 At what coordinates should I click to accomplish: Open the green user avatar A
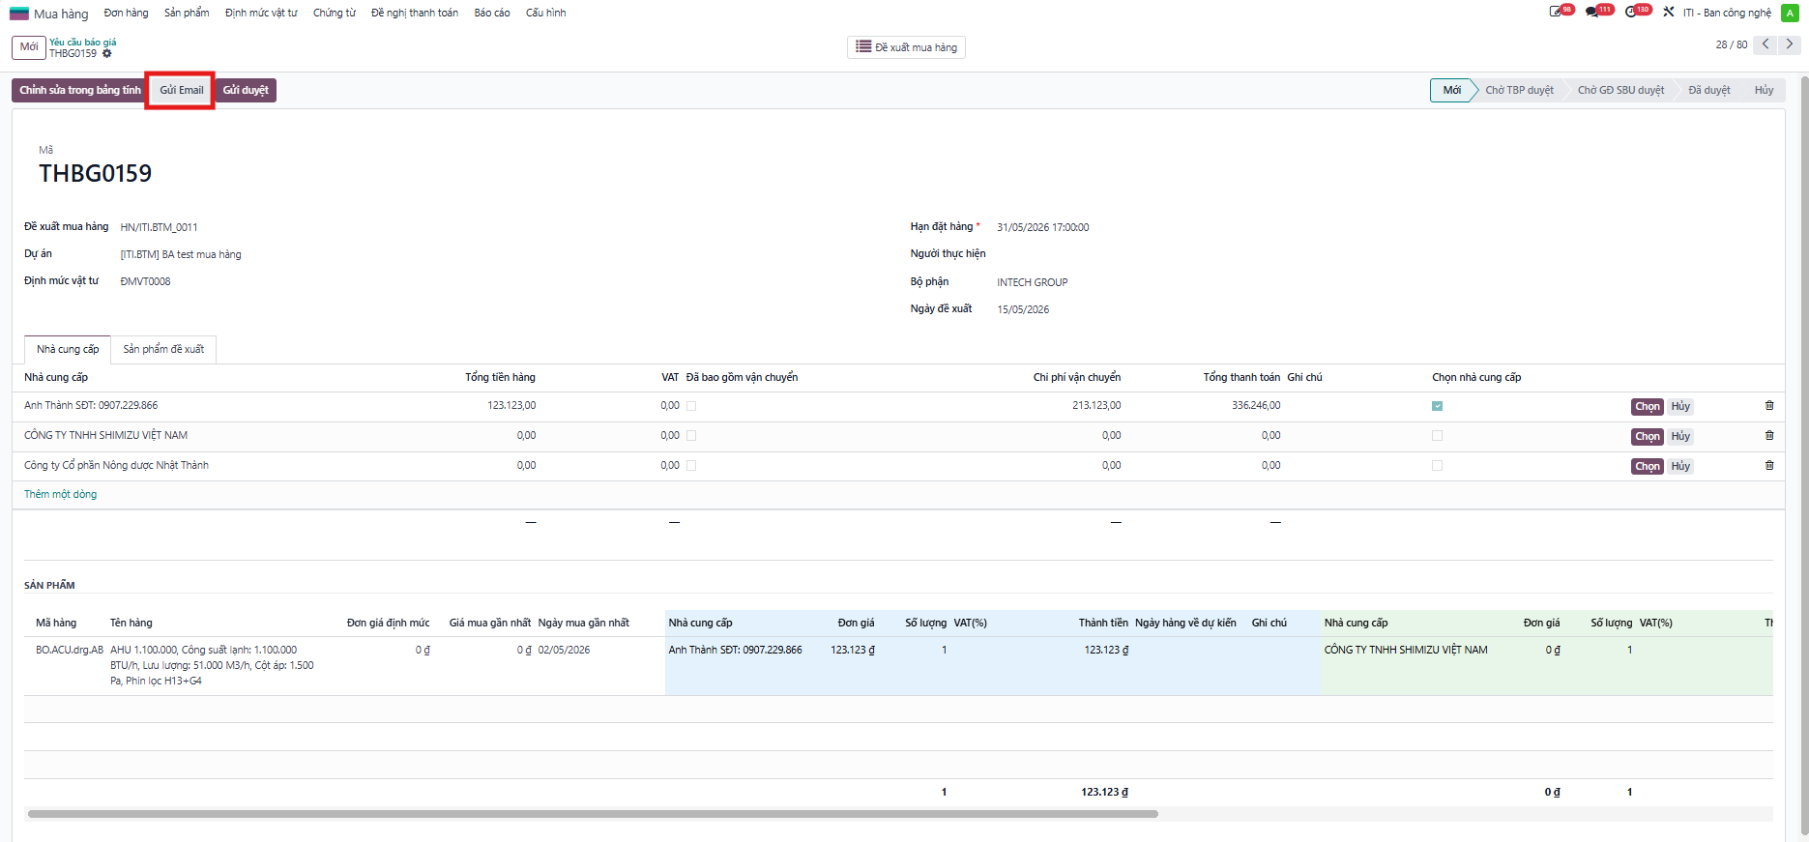click(1790, 13)
